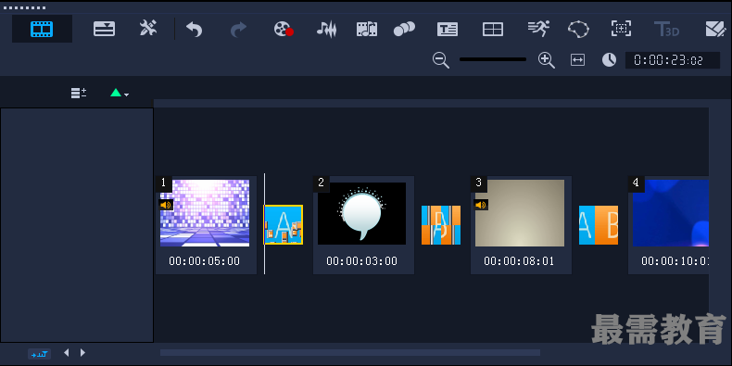Select transition between clips 3 and 4
The height and width of the screenshot is (366, 732).
pyautogui.click(x=599, y=225)
